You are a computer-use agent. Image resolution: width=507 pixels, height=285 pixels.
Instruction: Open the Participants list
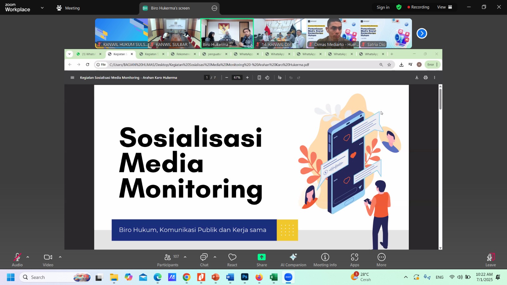coord(168,260)
